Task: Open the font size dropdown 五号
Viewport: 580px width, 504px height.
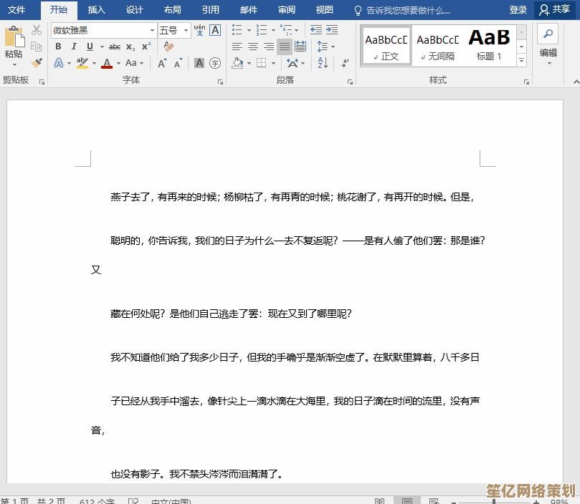Action: click(x=186, y=30)
